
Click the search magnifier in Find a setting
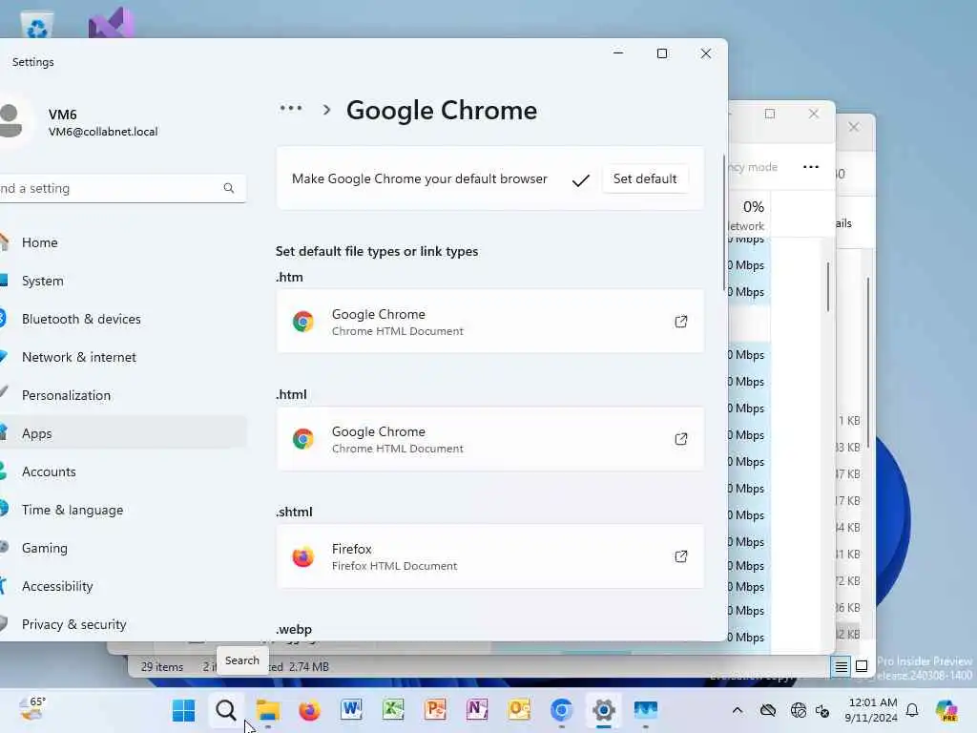(x=229, y=188)
